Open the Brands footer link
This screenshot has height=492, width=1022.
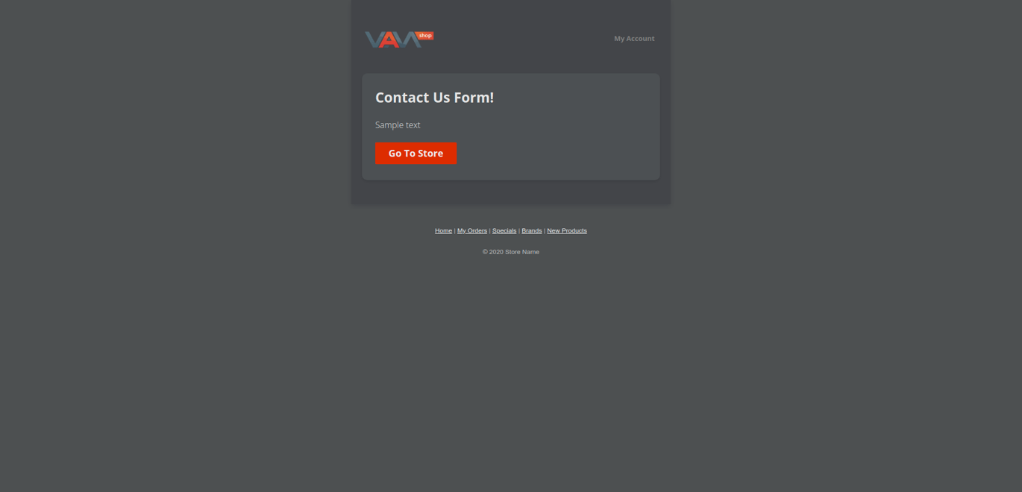click(532, 231)
